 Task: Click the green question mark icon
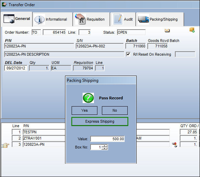pos(88,98)
